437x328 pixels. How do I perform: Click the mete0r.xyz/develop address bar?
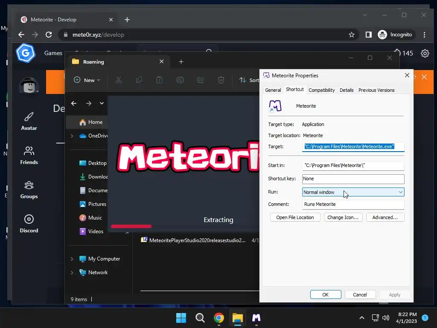click(x=206, y=35)
